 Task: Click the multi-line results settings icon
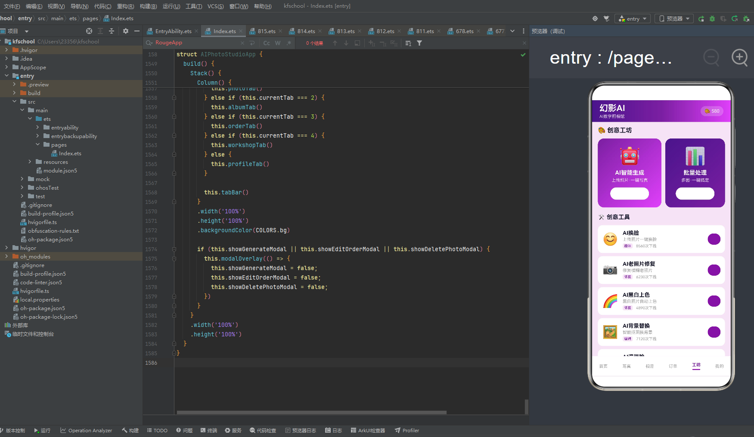tap(408, 43)
